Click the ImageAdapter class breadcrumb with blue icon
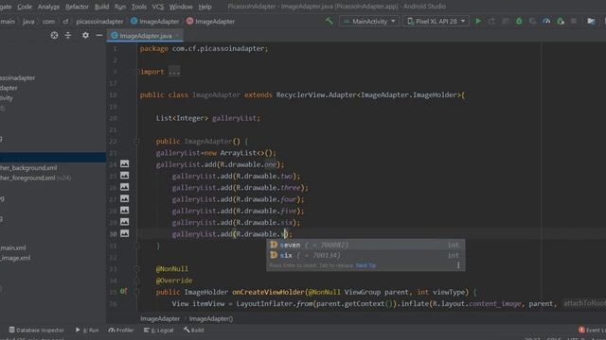This screenshot has height=340, width=606. (155, 22)
